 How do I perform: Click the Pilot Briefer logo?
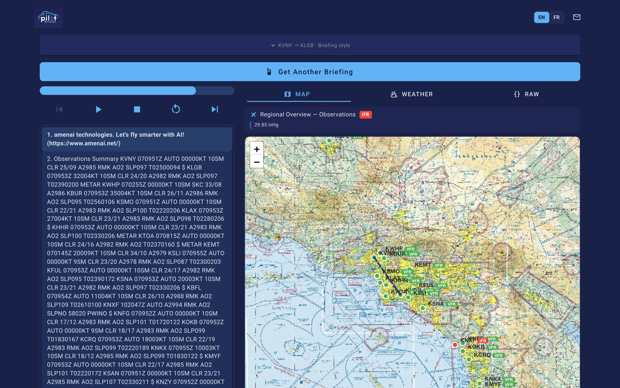(49, 17)
